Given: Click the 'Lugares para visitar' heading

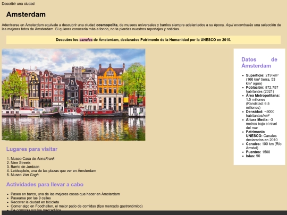Looking at the screenshot, I should point(32,149).
